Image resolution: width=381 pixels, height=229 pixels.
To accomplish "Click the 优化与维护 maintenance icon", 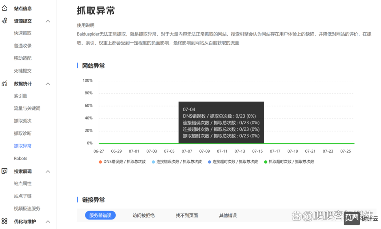I will 4,221.
